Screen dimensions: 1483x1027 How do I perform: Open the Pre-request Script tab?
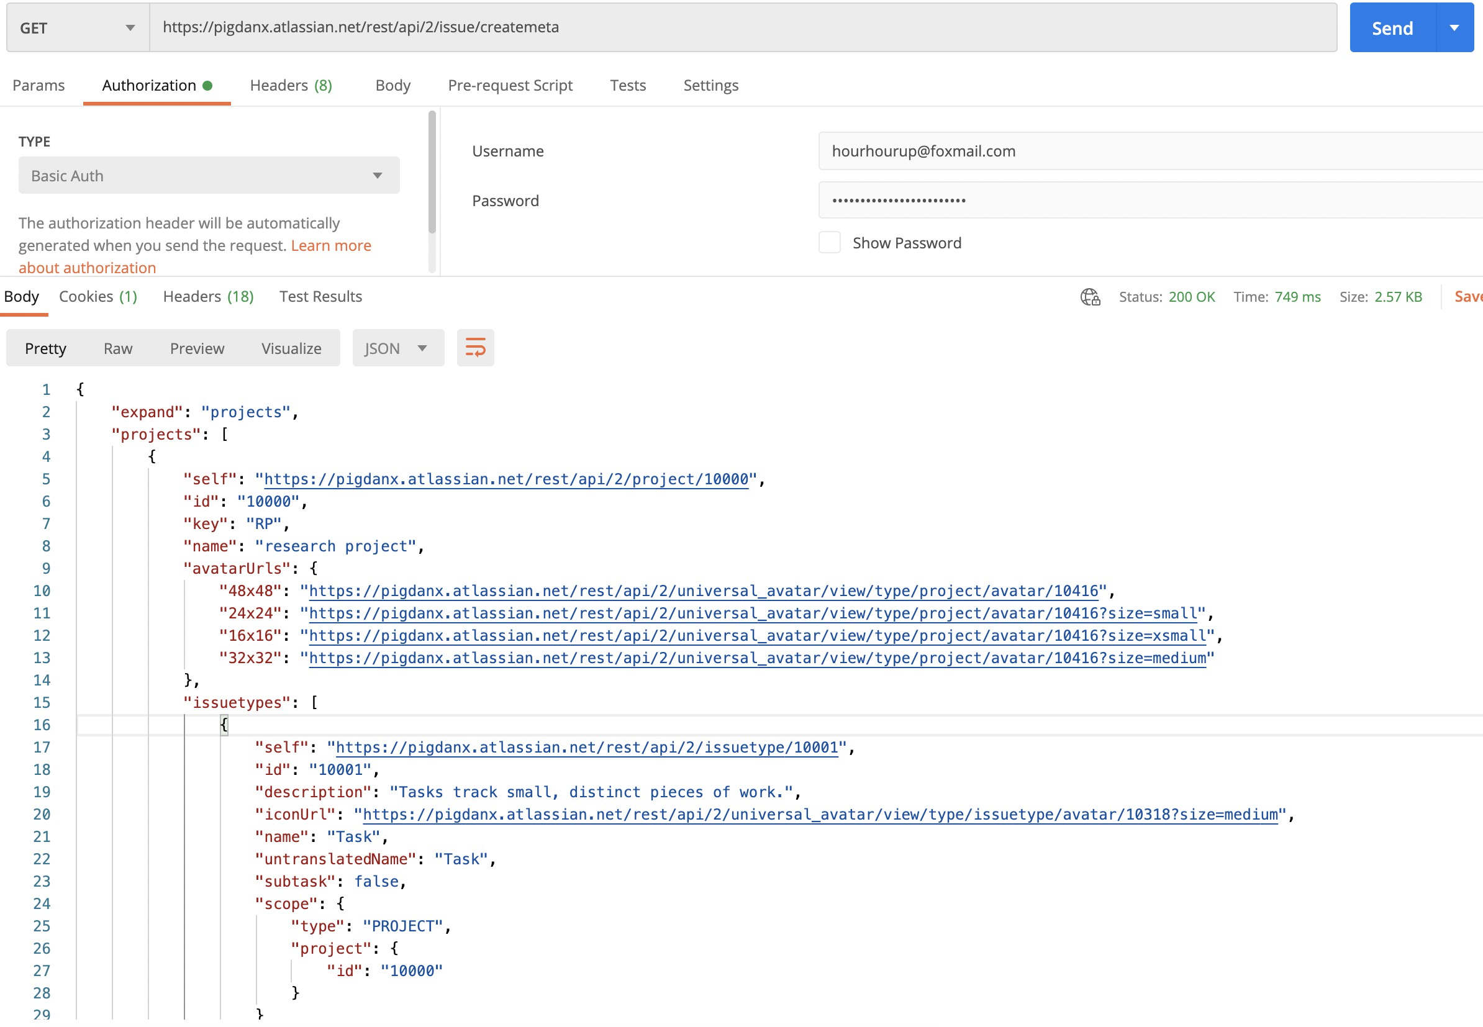(x=510, y=85)
